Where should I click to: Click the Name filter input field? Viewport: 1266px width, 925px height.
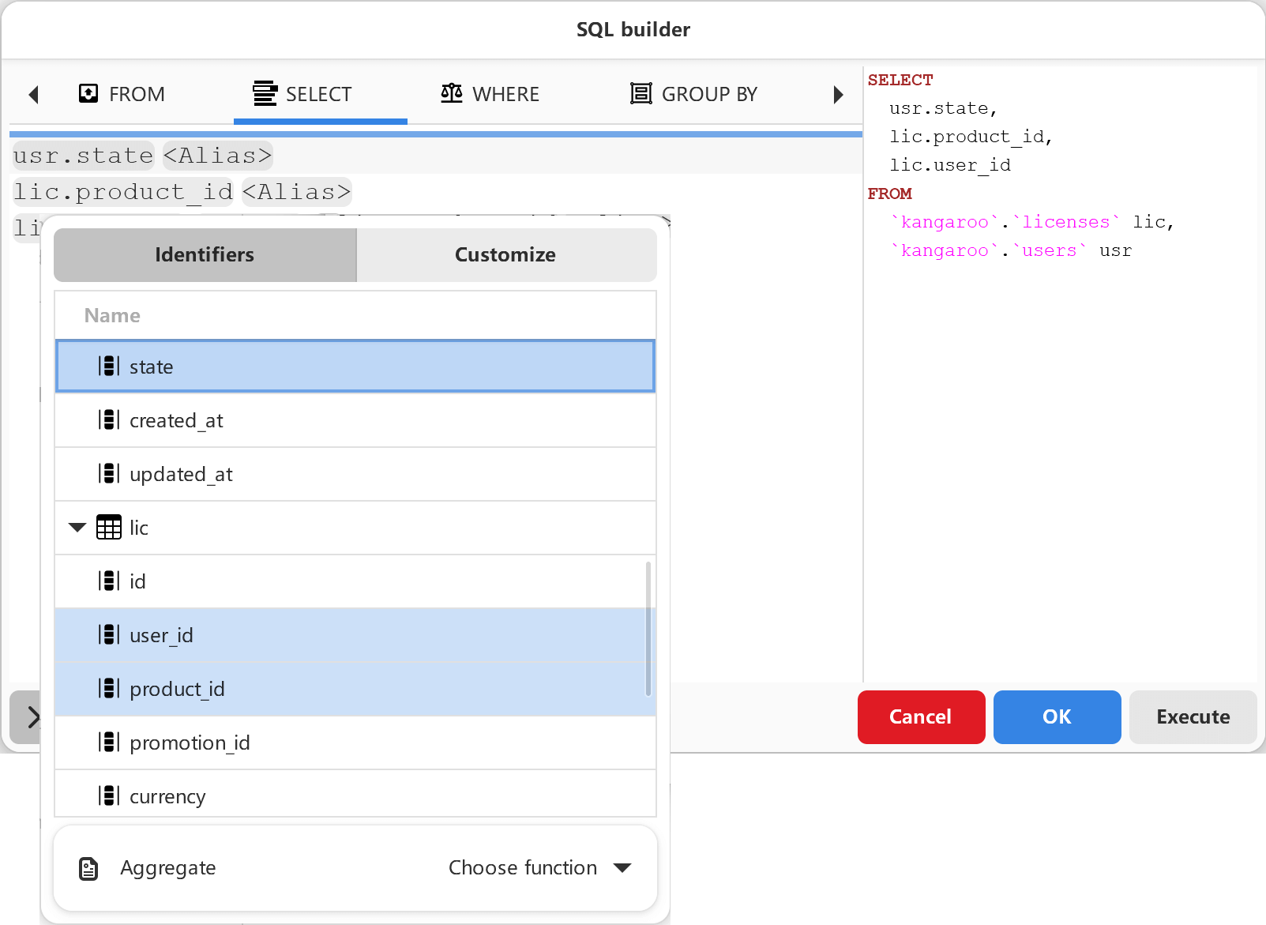[355, 314]
